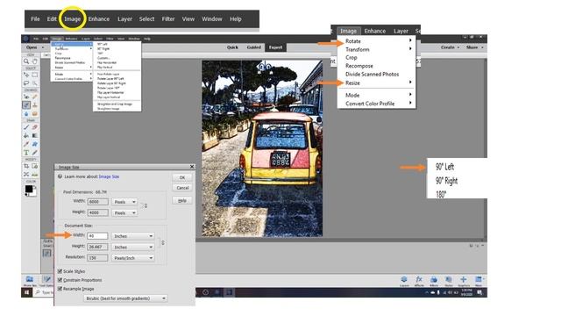This screenshot has height=316, width=561.
Task: Choose Resize in enlarged Image menu
Action: (376, 83)
